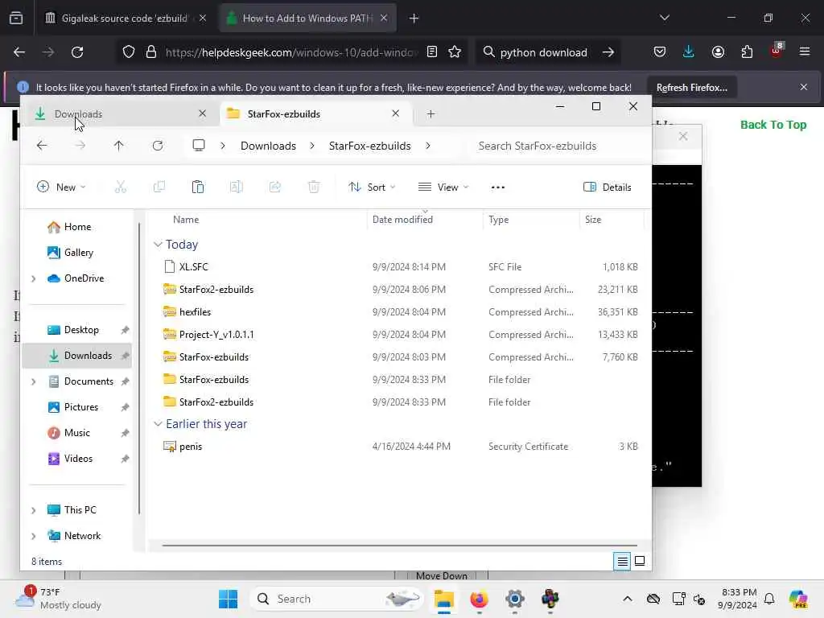Screen dimensions: 824x618
Task: Select the XL.SFC file
Action: point(193,267)
